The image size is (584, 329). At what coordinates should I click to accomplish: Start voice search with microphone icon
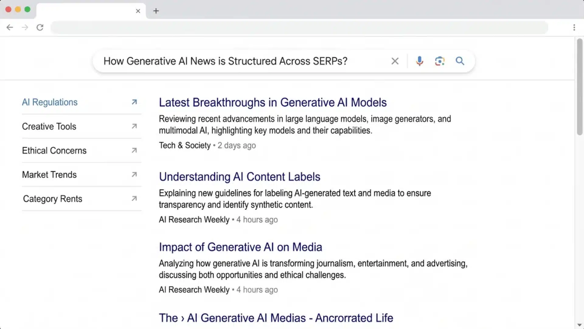419,61
